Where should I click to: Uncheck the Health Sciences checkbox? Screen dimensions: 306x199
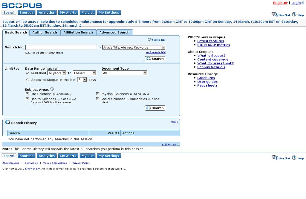pyautogui.click(x=27, y=99)
